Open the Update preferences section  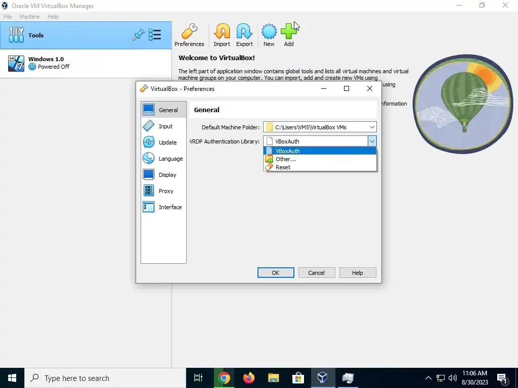click(163, 142)
